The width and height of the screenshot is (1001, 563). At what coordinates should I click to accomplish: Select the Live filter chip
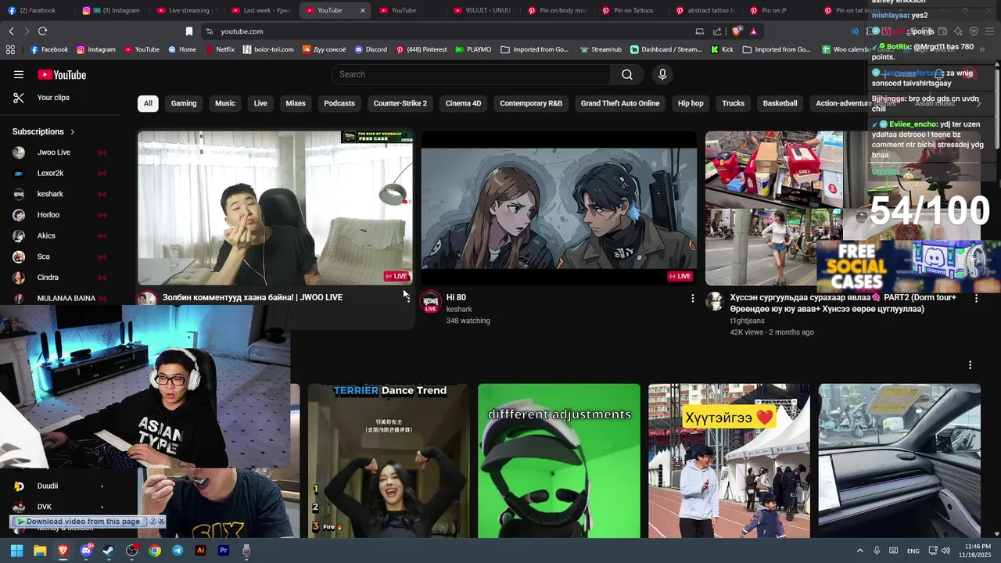pos(260,103)
